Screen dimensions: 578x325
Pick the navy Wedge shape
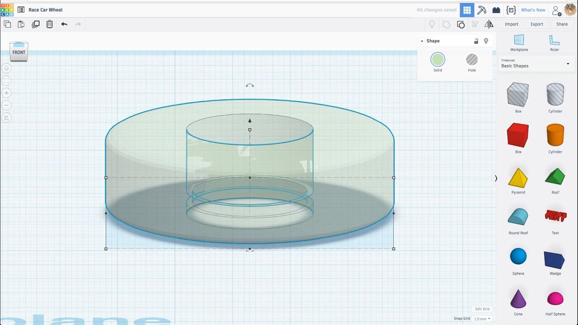[555, 261]
